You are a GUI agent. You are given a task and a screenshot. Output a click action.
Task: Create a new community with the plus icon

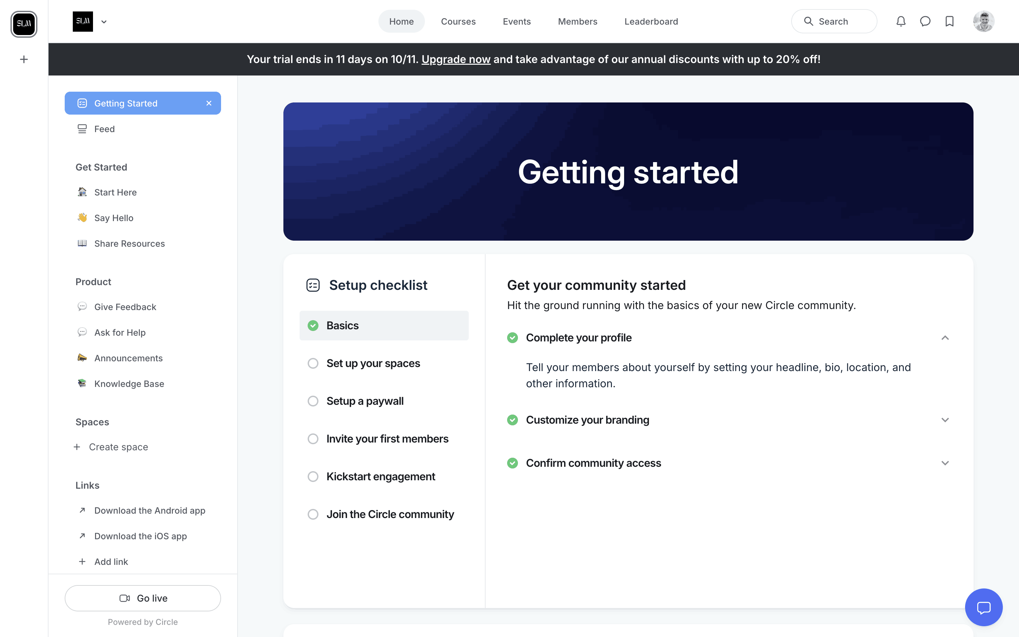click(24, 59)
